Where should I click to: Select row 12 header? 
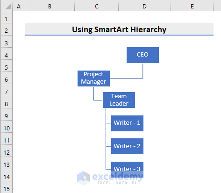[x=7, y=151]
